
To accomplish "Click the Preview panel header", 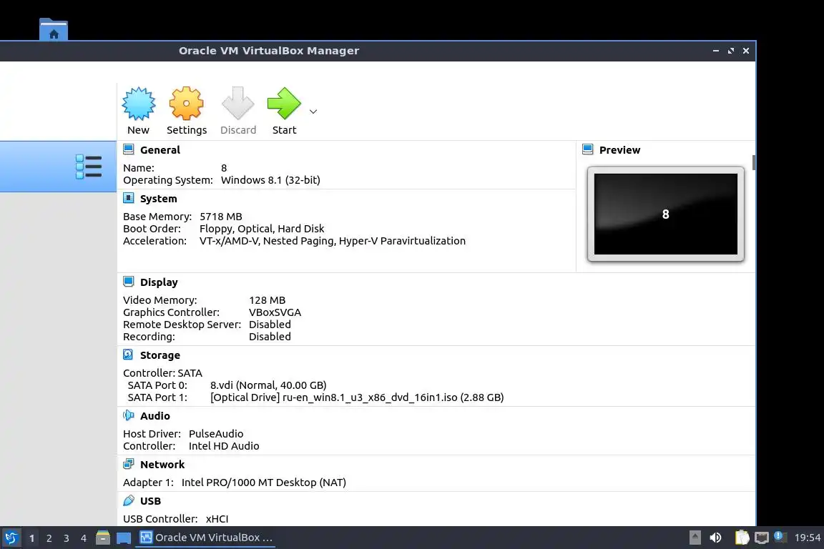I will 619,149.
